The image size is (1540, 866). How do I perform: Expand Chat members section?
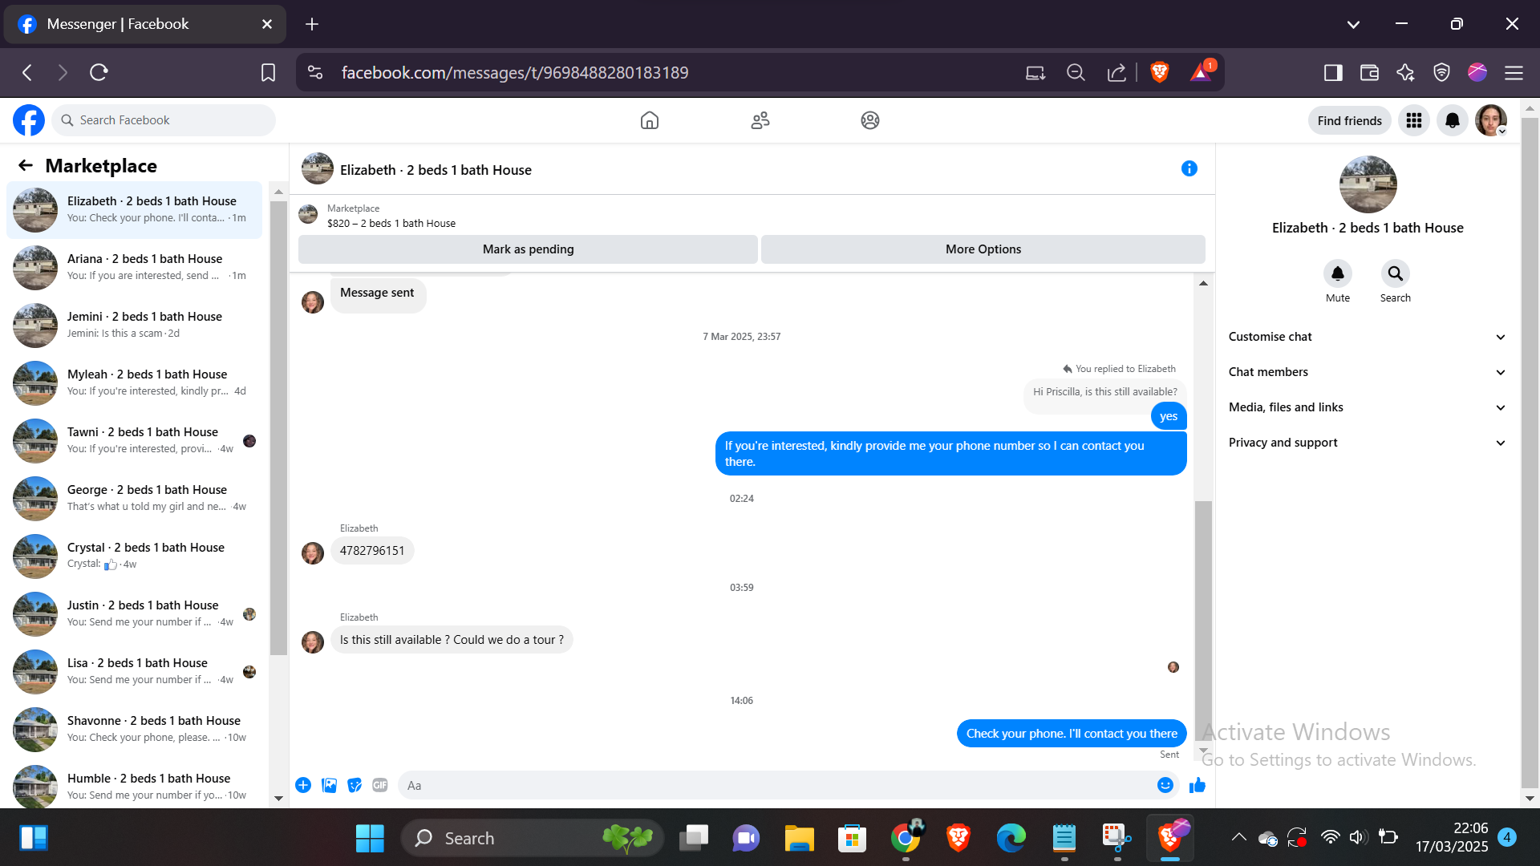pyautogui.click(x=1367, y=372)
